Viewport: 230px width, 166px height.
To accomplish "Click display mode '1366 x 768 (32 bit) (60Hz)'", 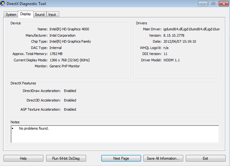I will [x=70, y=60].
